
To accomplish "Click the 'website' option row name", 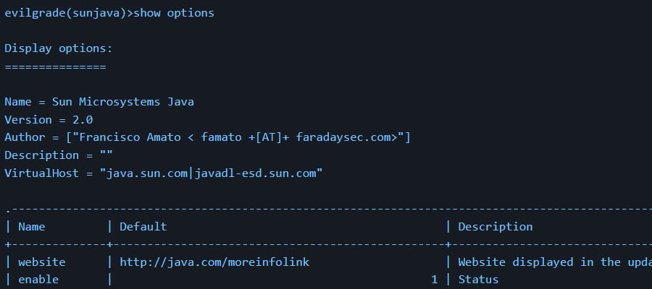I will [x=41, y=262].
